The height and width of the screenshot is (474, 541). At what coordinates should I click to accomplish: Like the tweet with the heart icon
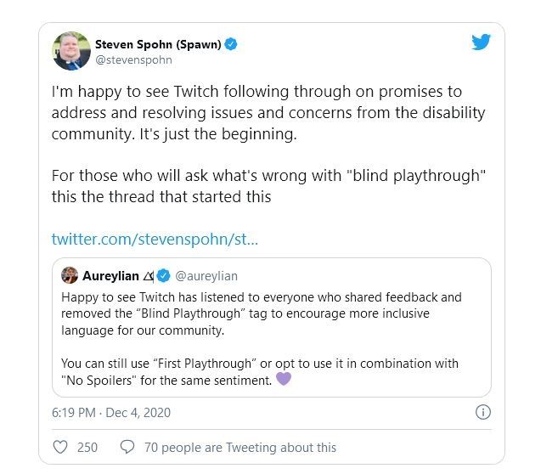pos(60,447)
